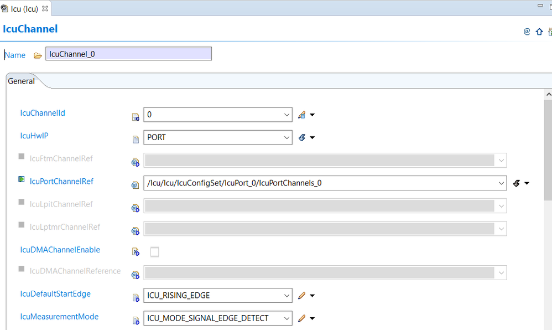This screenshot has height=330, width=552.
Task: Expand IcuPortChannelRef edit options arrow
Action: point(527,183)
